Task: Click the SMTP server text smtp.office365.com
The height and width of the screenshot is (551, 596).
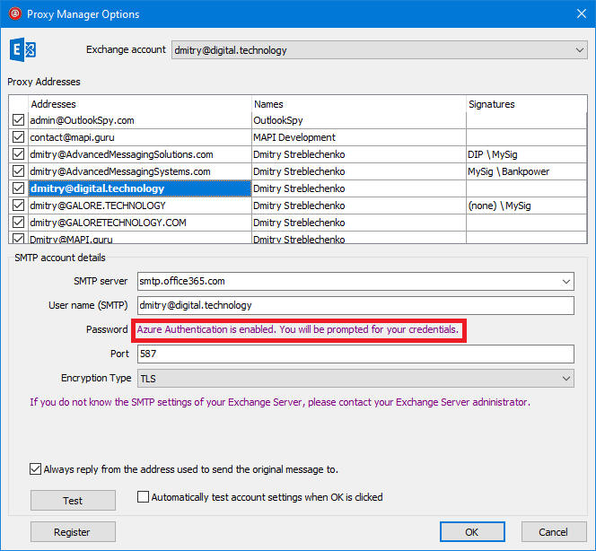Action: 182,281
